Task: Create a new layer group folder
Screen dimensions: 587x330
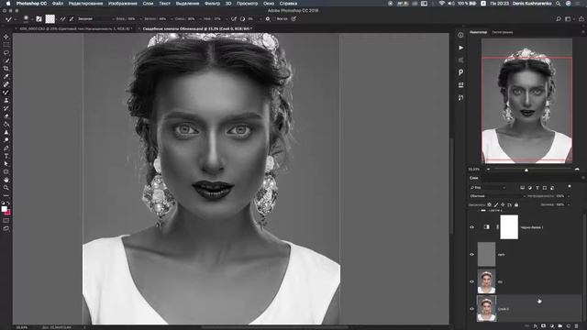Action: [x=560, y=326]
